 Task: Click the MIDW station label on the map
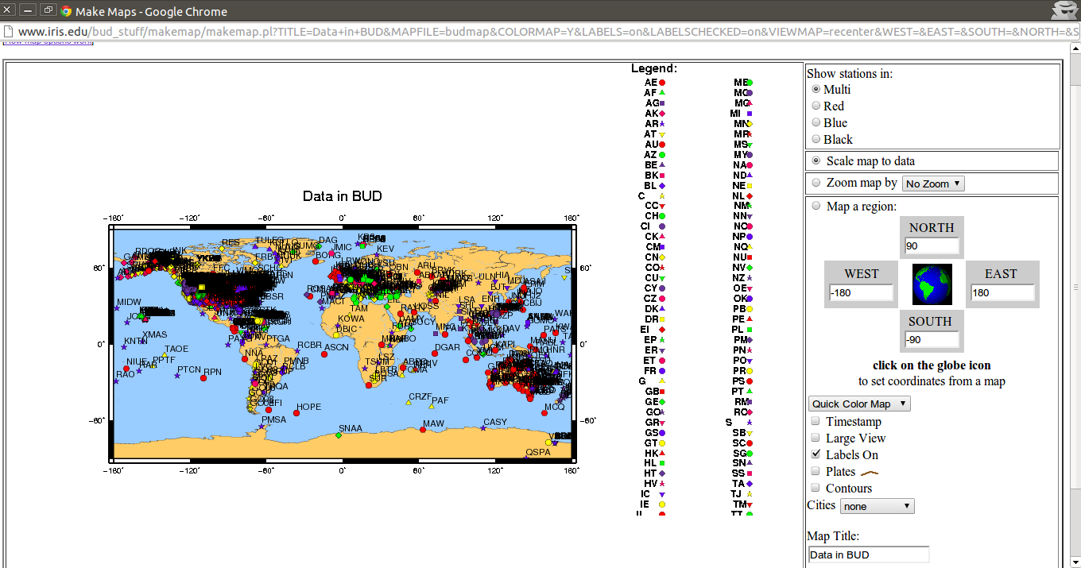pos(129,303)
